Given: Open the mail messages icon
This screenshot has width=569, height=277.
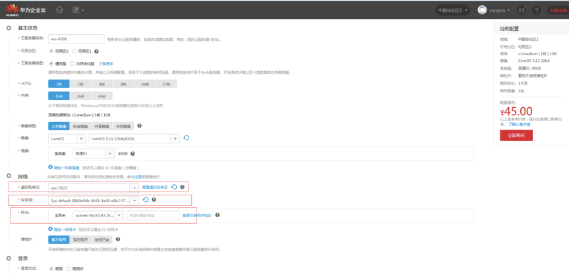Looking at the screenshot, I should point(522,11).
